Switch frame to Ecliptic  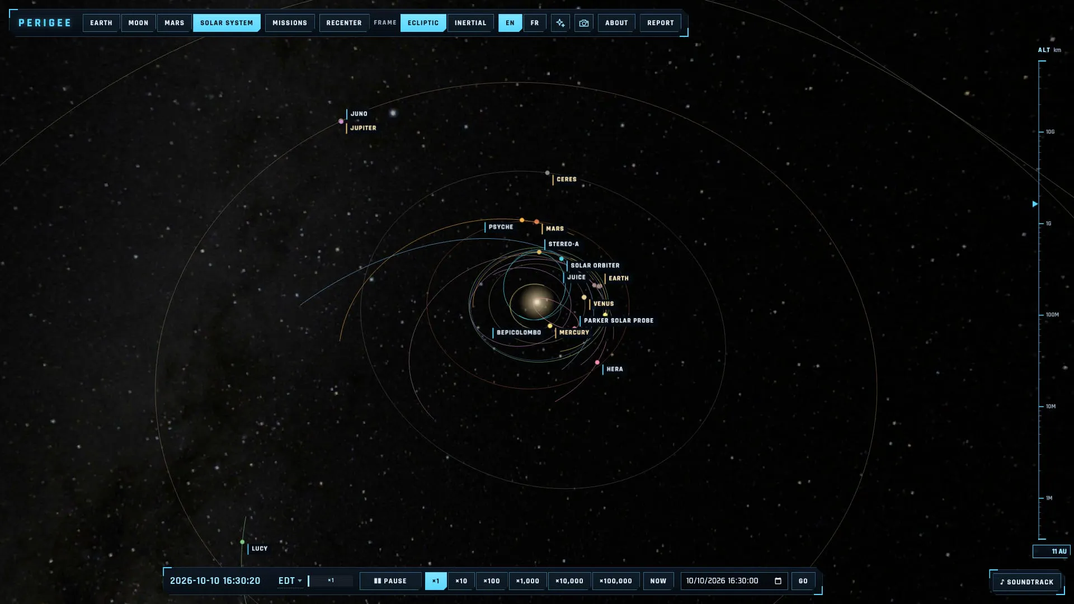423,23
